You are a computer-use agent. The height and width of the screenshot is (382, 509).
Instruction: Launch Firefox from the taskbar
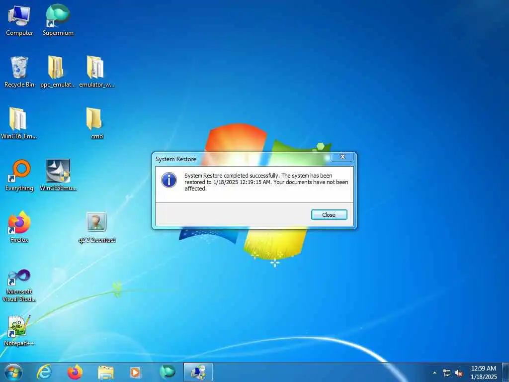point(75,372)
